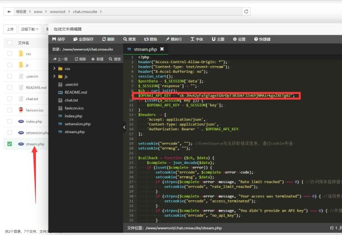Viewport: 342px width, 235px height.
Task: Expand the js folder in tree
Action: pos(54,76)
